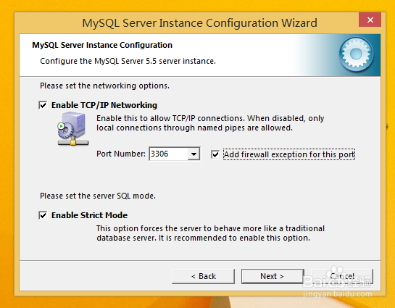Return with the Back button
Viewport: 395px width, 308px height.
(x=203, y=276)
